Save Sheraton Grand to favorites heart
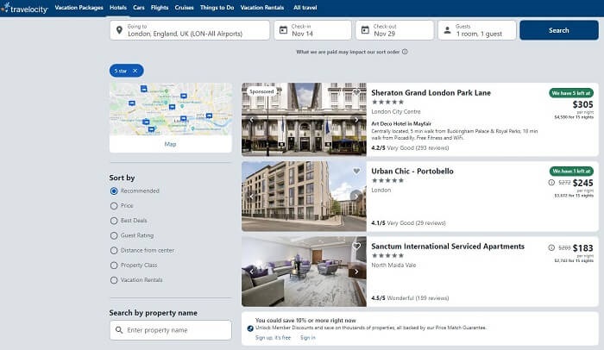This screenshot has width=604, height=350. [x=356, y=92]
